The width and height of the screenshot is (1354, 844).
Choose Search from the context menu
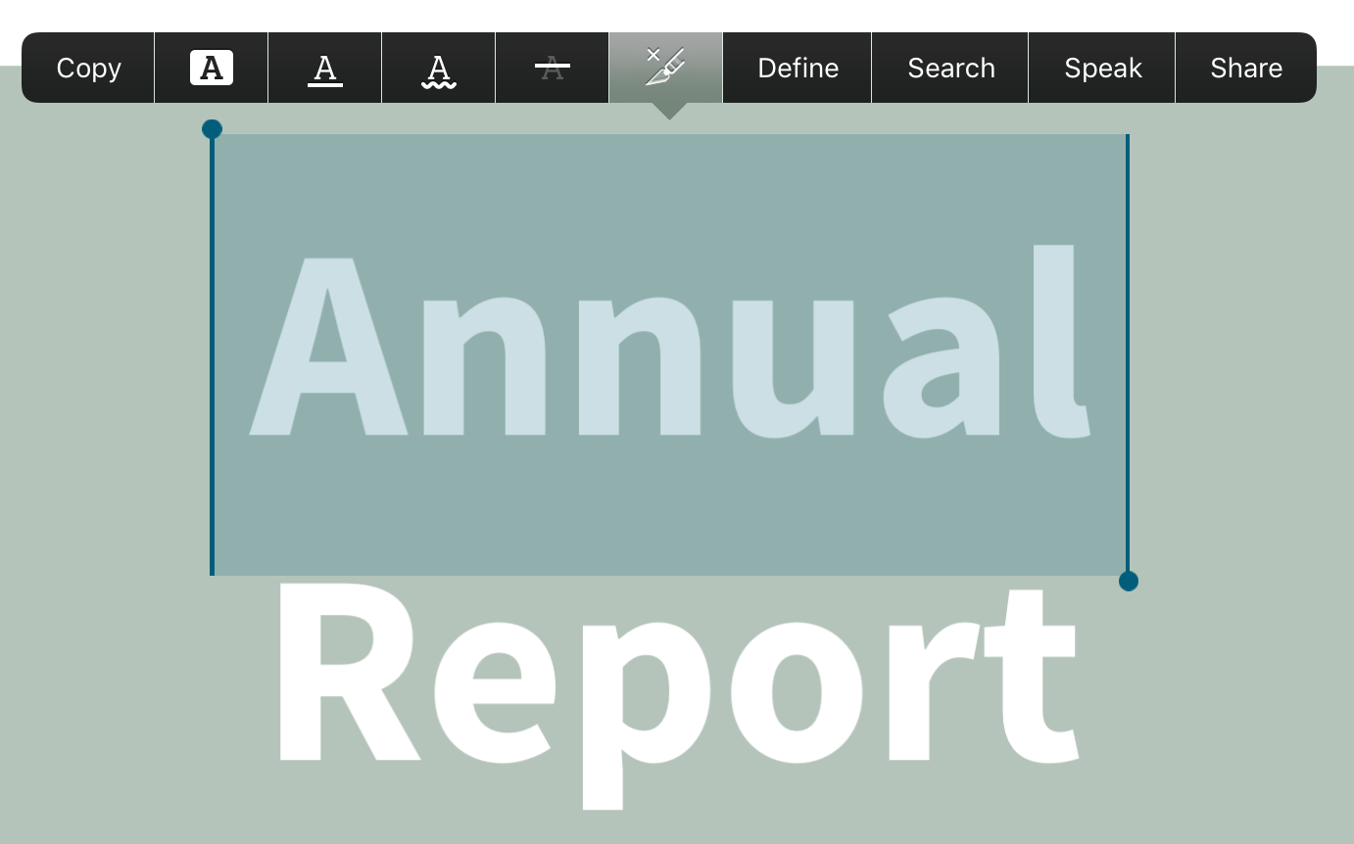coord(949,68)
